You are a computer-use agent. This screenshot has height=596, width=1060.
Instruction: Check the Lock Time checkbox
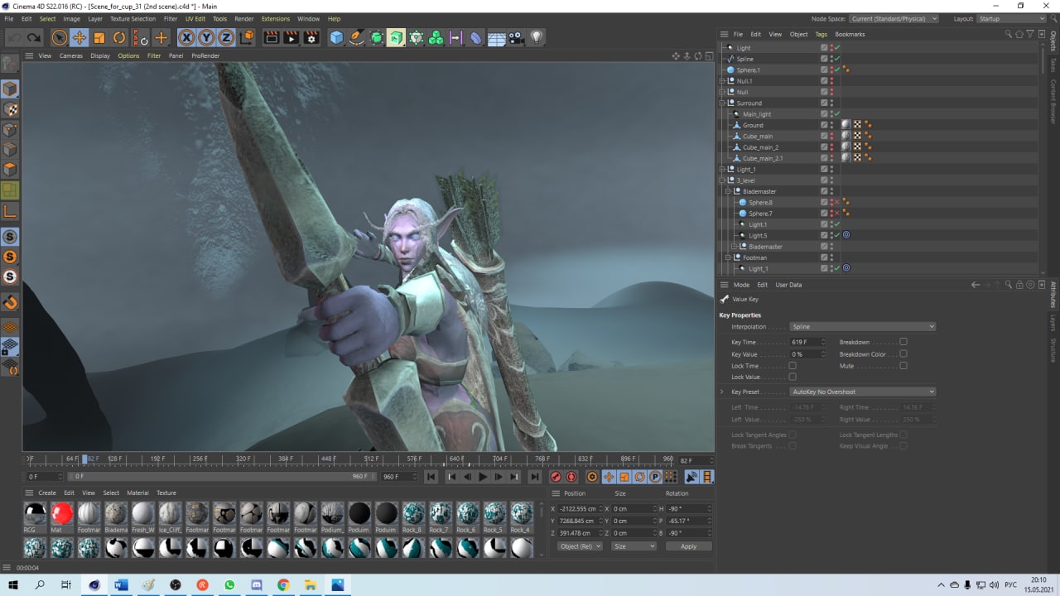click(793, 365)
